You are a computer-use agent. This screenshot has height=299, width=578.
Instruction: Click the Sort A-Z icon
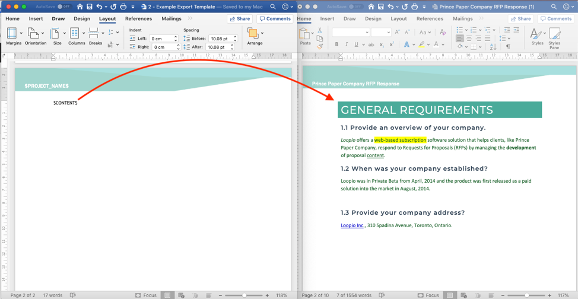493,47
